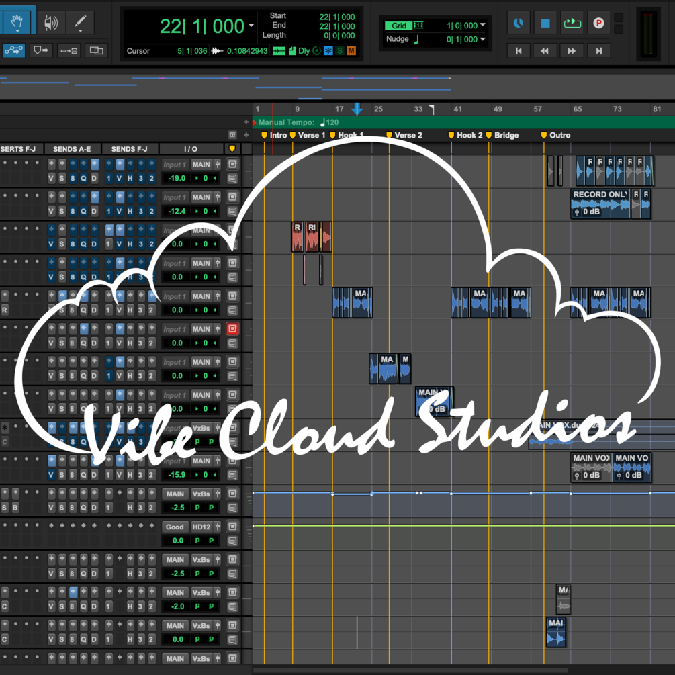Open the HD12 output path selector
675x675 pixels.
click(x=201, y=527)
